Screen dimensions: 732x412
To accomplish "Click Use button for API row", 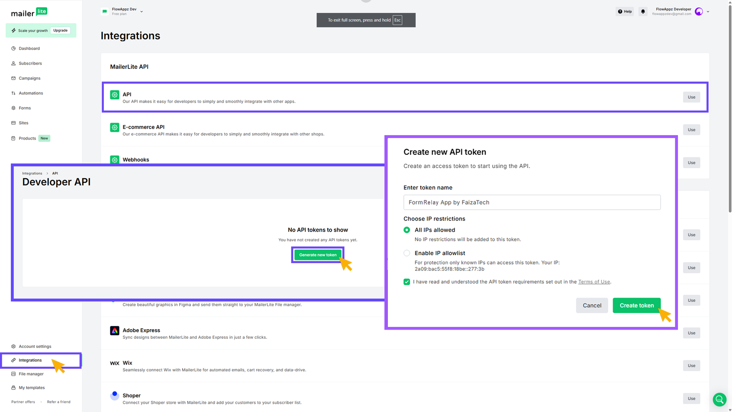I will pyautogui.click(x=691, y=97).
